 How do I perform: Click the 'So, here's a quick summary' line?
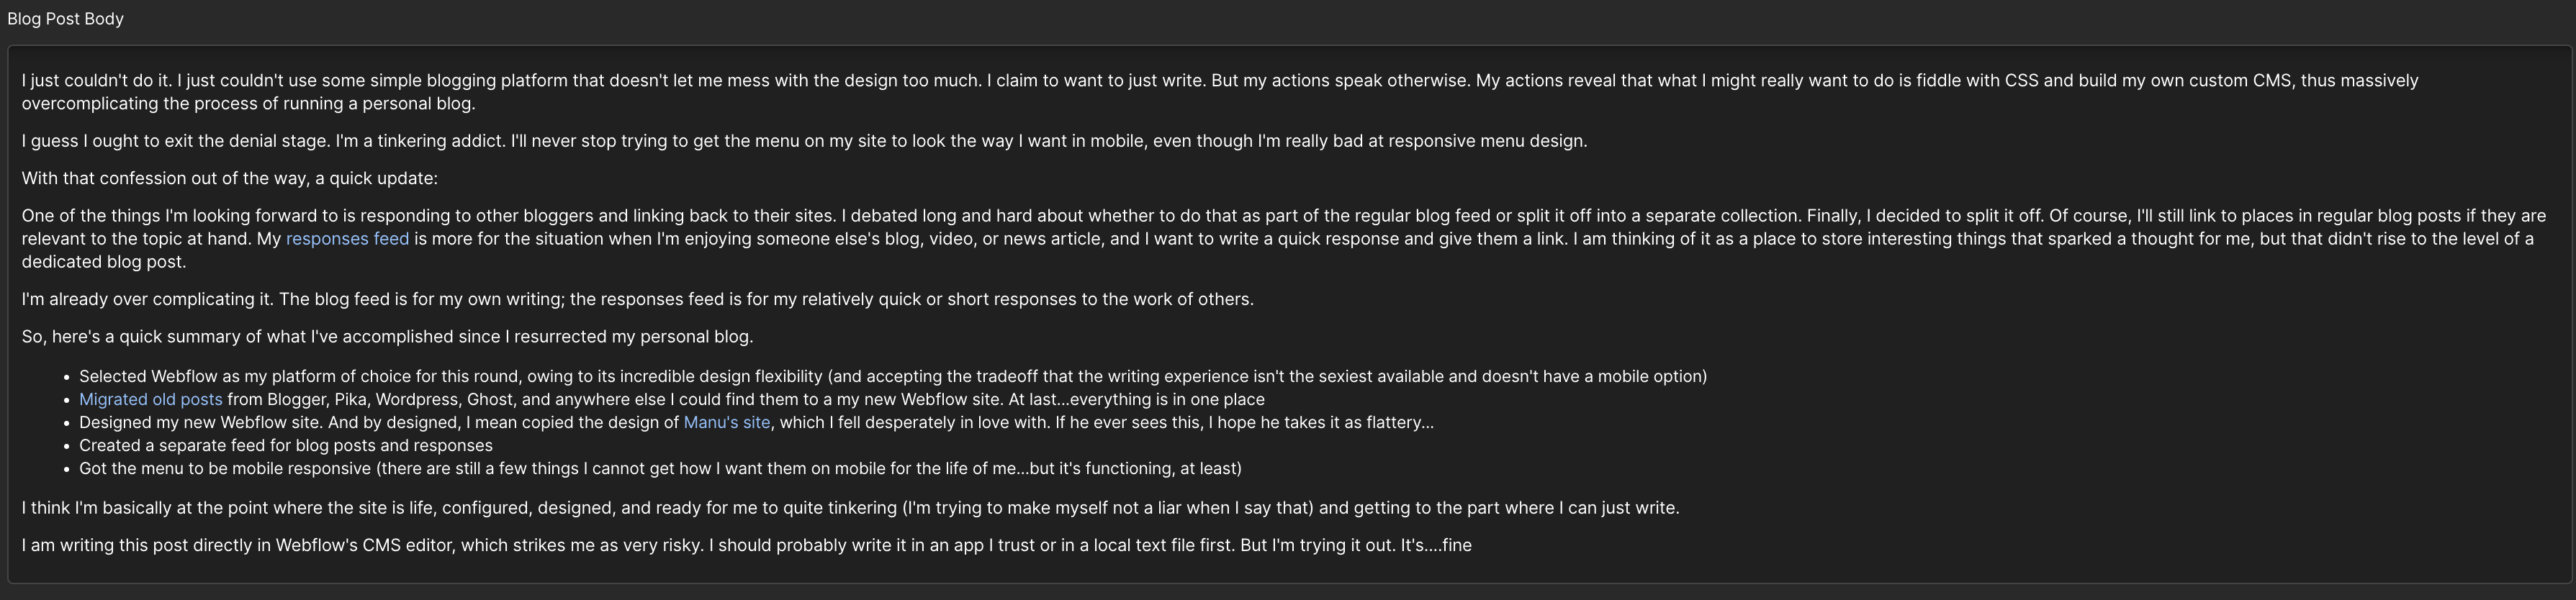tap(388, 336)
